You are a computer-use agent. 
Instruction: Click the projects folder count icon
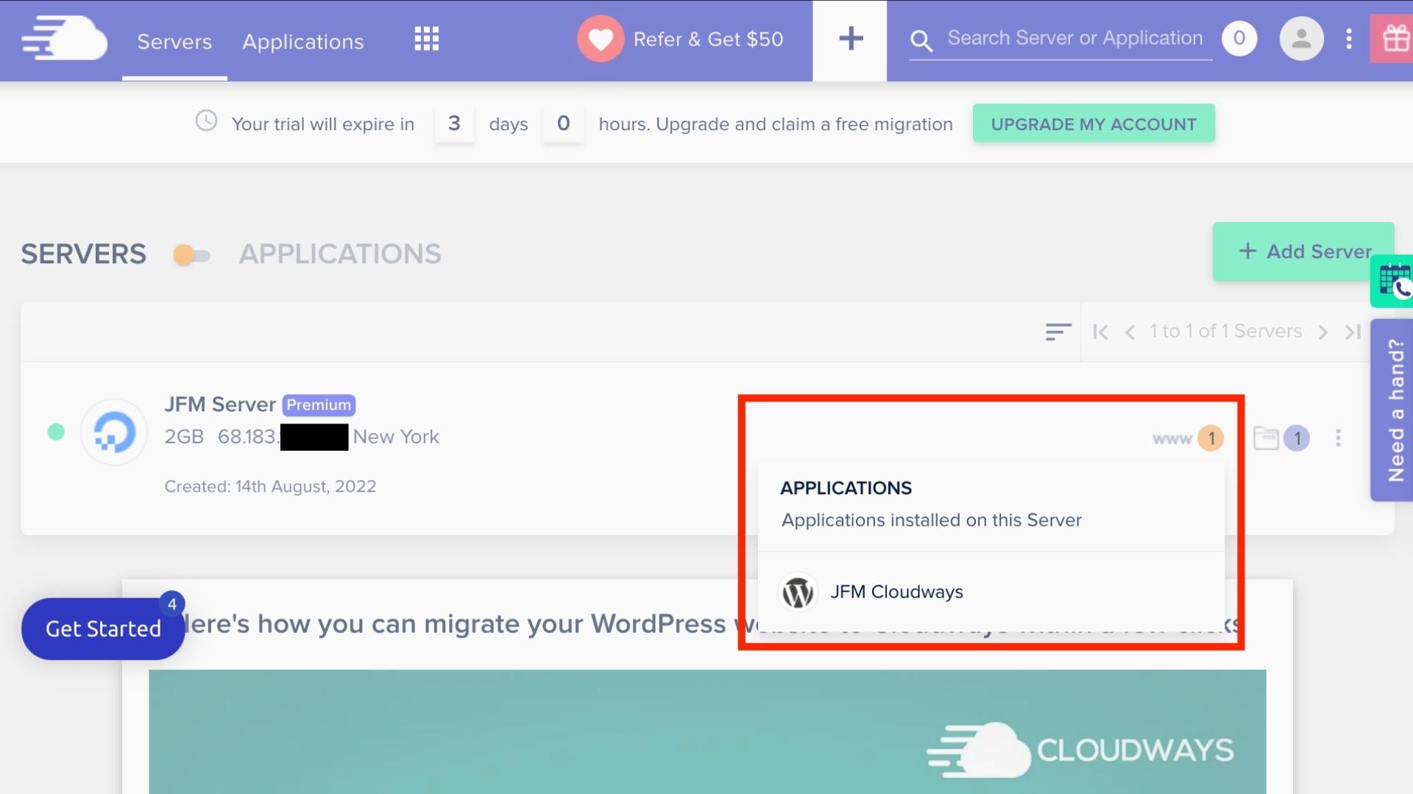(1281, 438)
